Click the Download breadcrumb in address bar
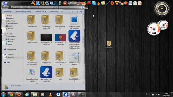Image resolution: width=173 pixels, height=97 pixels. coord(34,7)
